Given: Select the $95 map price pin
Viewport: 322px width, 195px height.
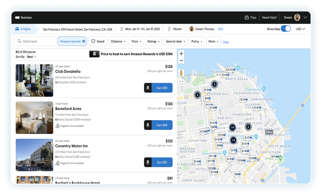Looking at the screenshot, I should tap(207, 98).
